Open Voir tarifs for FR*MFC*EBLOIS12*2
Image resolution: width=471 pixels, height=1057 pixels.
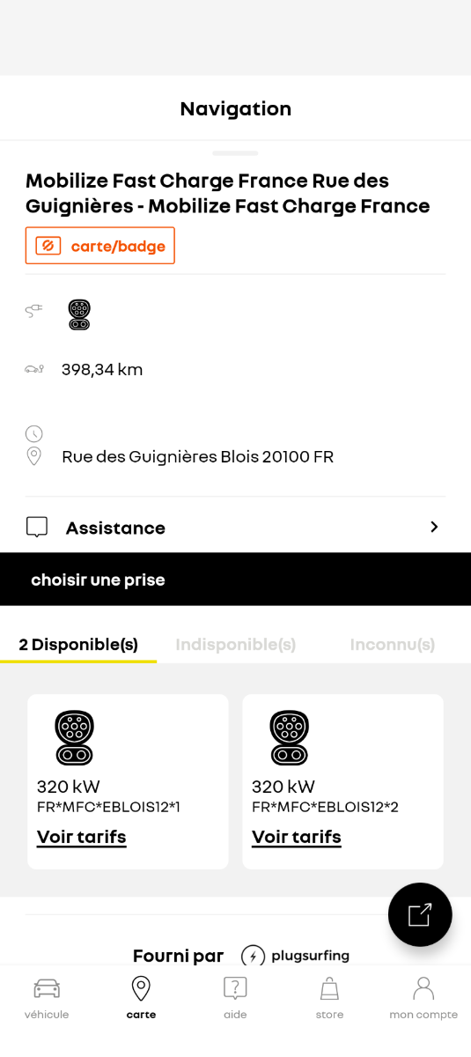tap(296, 837)
